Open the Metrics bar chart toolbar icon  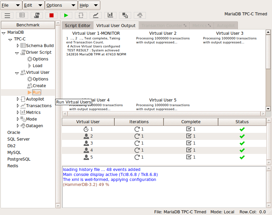pos(110,15)
